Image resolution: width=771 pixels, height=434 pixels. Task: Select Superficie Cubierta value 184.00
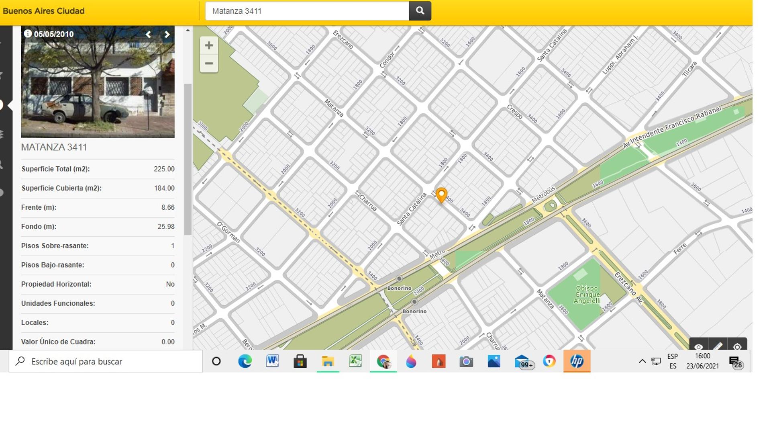[x=164, y=188]
